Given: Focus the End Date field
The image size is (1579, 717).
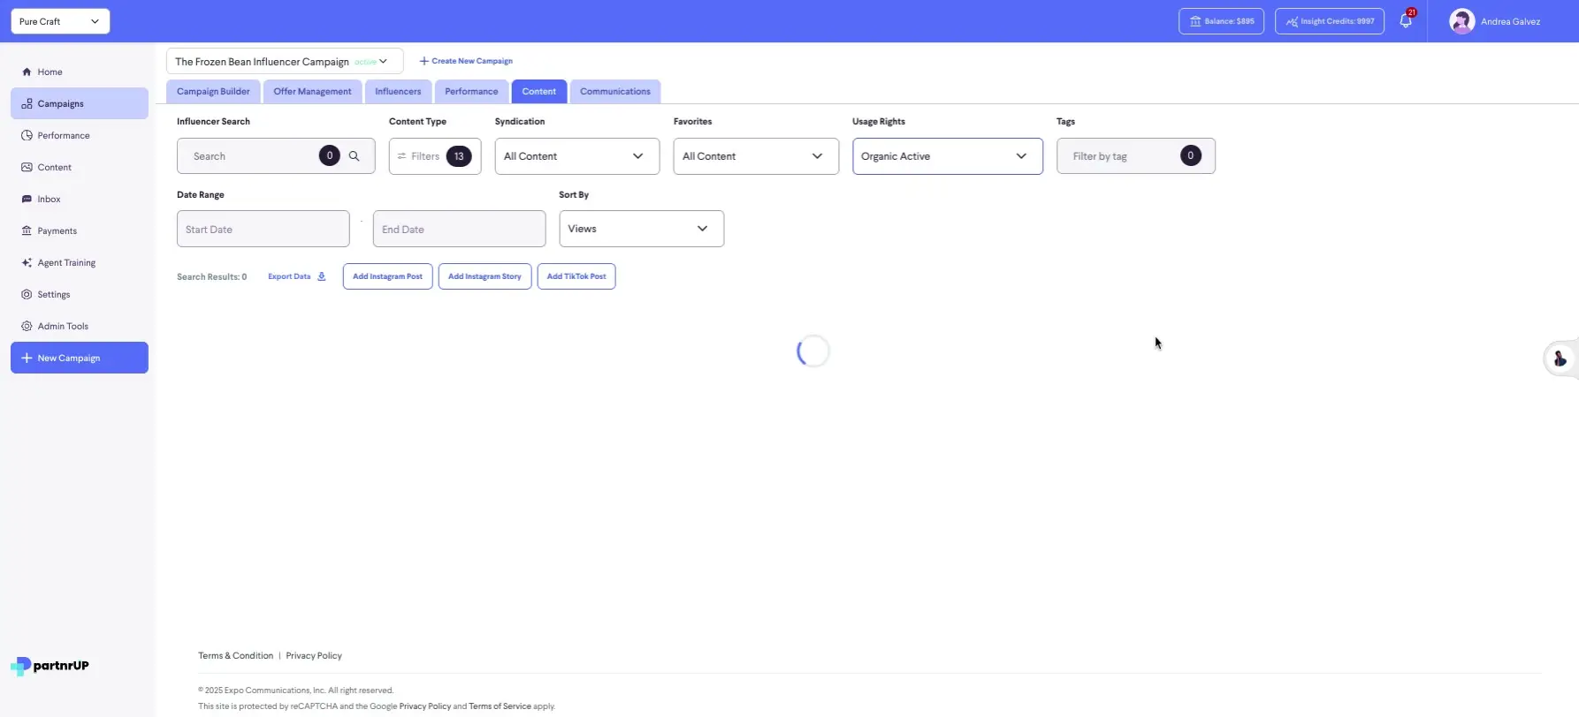Looking at the screenshot, I should 460,229.
